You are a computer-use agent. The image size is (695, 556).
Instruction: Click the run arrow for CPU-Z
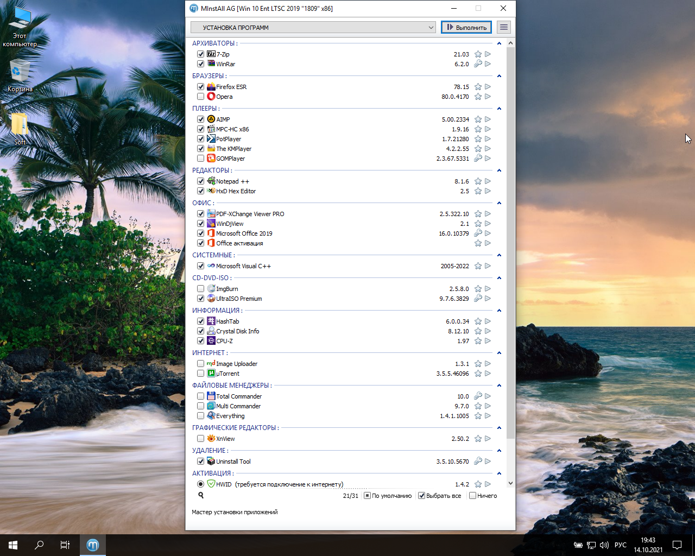[488, 341]
